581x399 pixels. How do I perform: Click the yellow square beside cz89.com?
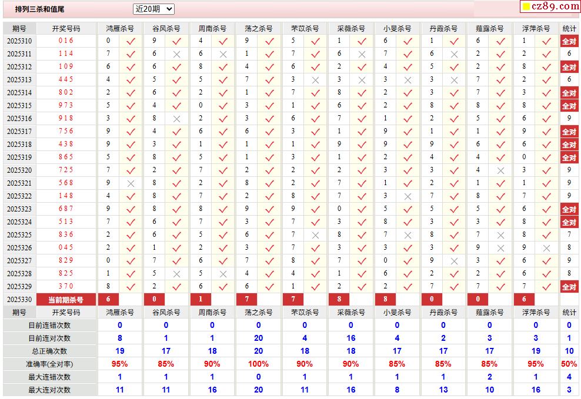[x=526, y=6]
